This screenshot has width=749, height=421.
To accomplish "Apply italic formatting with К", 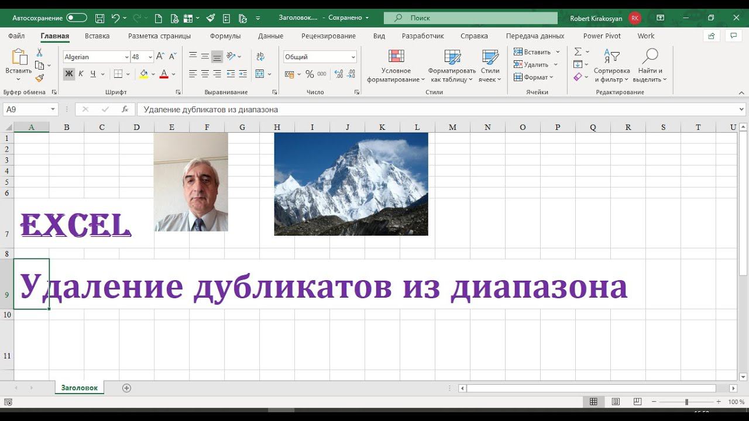I will (x=81, y=74).
